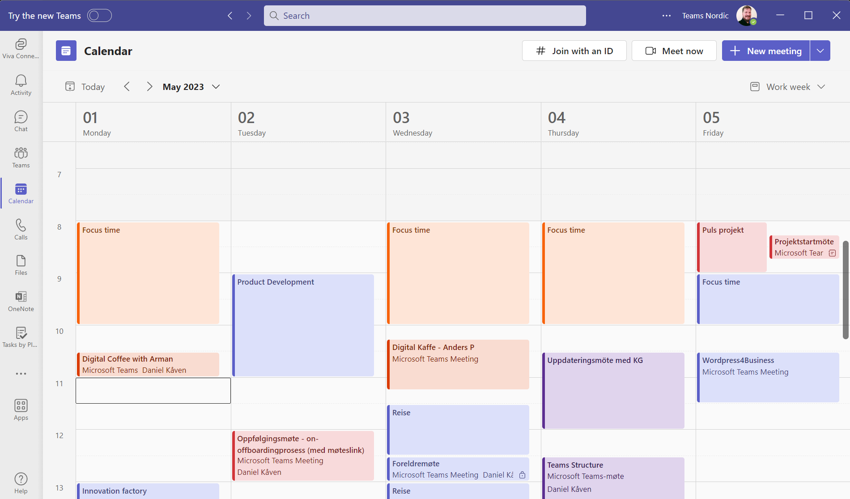This screenshot has width=850, height=499.
Task: Click inside the Search field
Action: 424,15
